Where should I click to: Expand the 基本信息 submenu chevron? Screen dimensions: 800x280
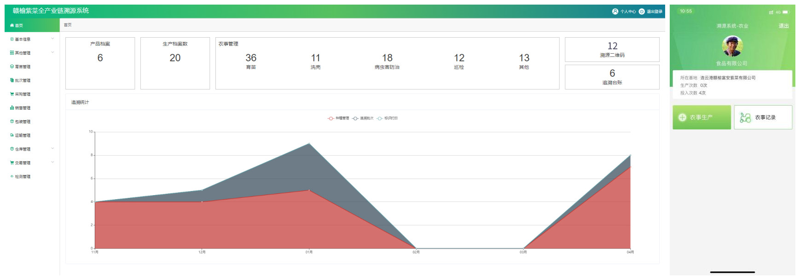[x=52, y=39]
